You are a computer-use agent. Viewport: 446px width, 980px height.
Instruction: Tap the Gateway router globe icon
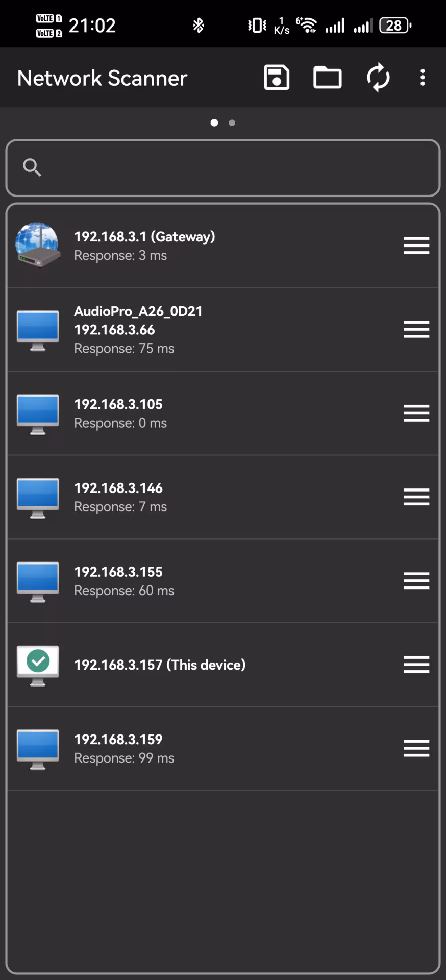37,246
